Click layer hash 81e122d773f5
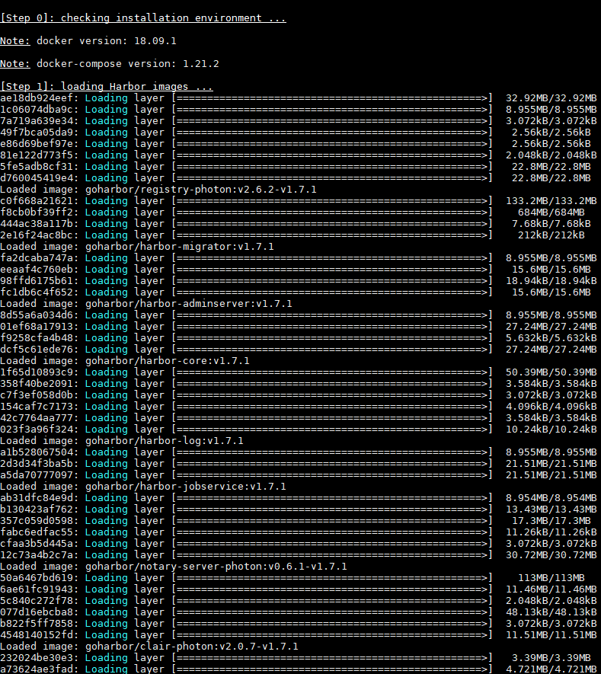Screen dimensions: 601x674 (37, 155)
